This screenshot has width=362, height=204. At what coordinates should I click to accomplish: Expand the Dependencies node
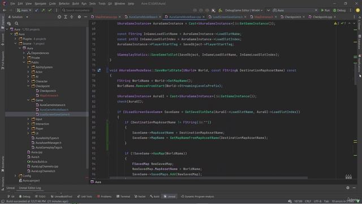tap(24, 53)
